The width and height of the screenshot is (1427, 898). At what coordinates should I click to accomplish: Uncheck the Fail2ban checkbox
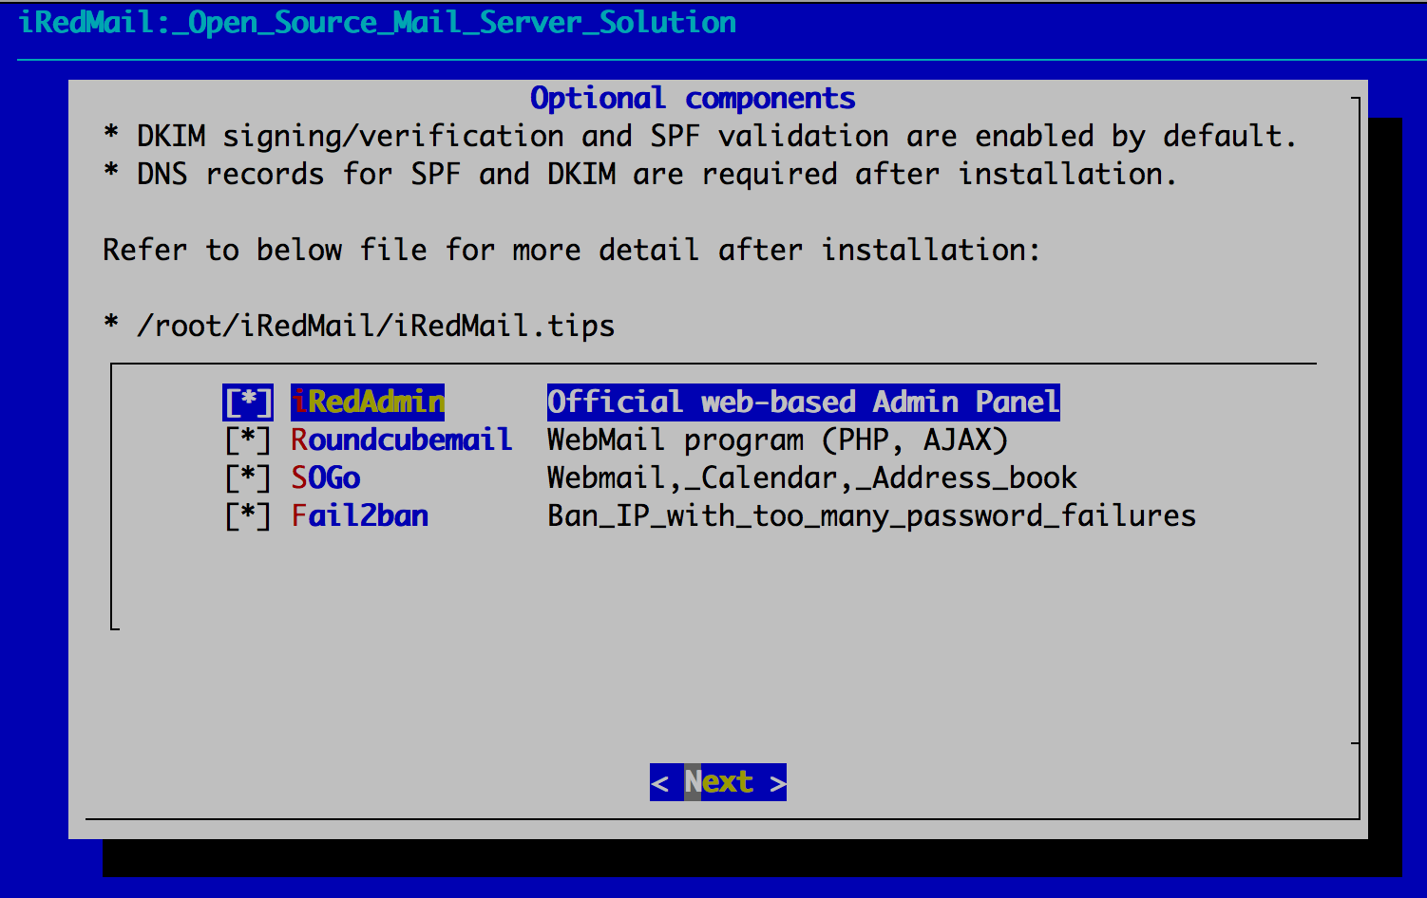247,515
